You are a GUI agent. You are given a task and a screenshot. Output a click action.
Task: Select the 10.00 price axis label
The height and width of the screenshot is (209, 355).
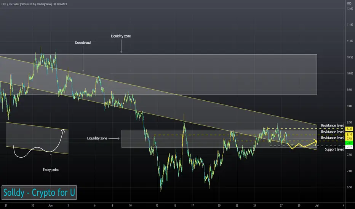pyautogui.click(x=350, y=73)
